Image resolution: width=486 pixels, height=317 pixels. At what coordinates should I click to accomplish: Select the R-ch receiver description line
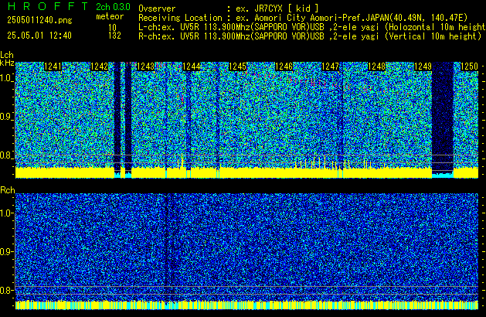coord(310,36)
